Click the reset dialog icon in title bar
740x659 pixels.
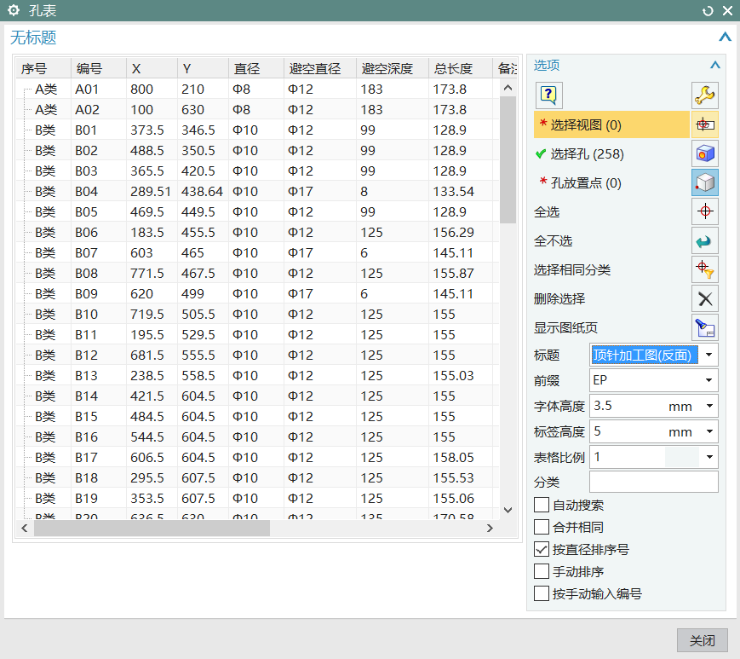coord(708,10)
